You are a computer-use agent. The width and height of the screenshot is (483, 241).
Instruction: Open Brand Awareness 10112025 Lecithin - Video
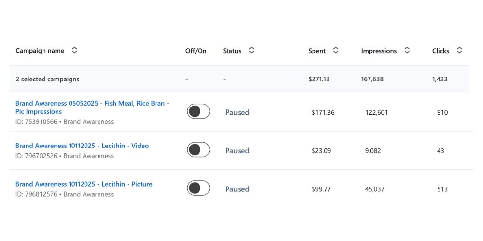click(x=82, y=146)
